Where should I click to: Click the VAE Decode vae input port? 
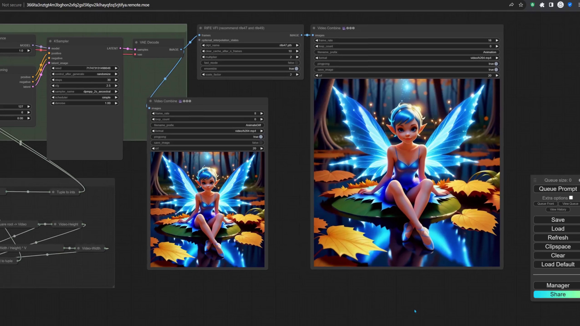tap(135, 55)
